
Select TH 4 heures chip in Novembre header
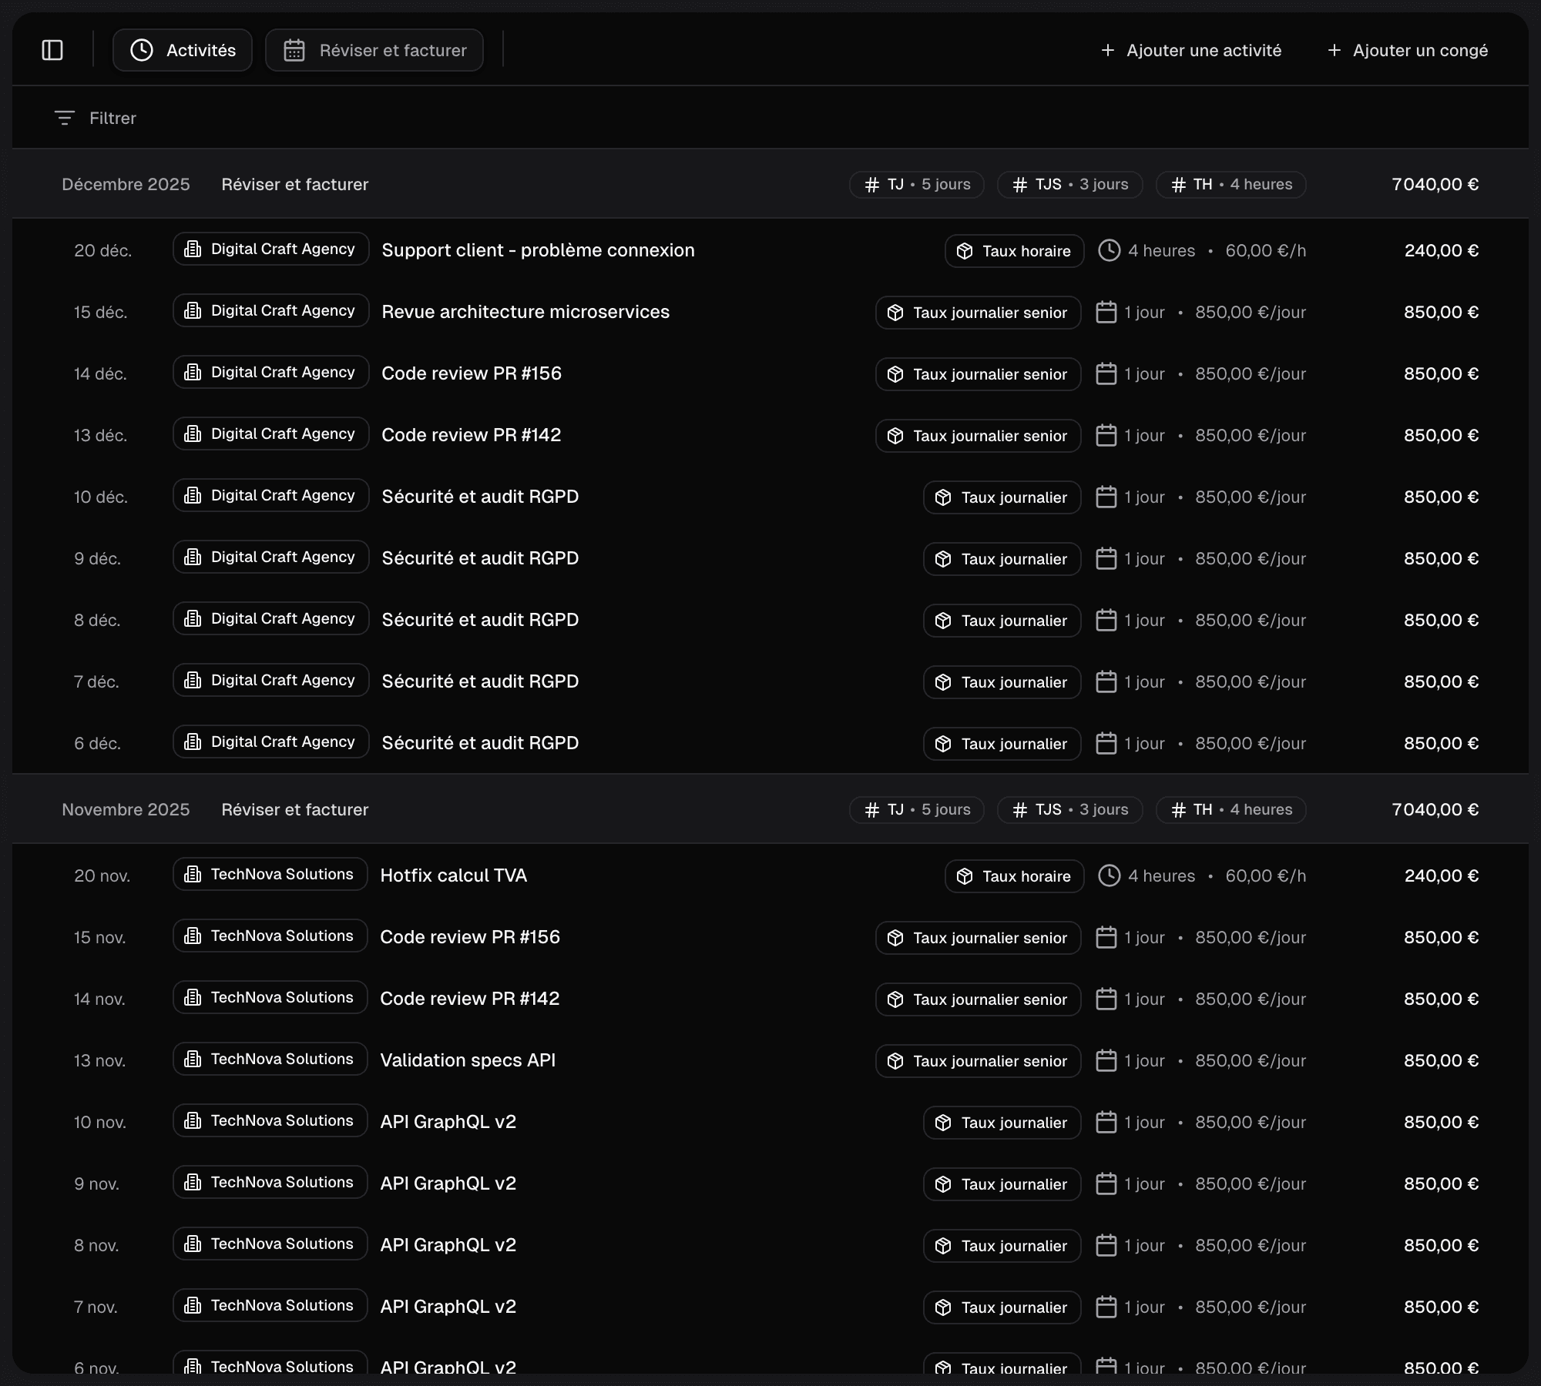1230,809
